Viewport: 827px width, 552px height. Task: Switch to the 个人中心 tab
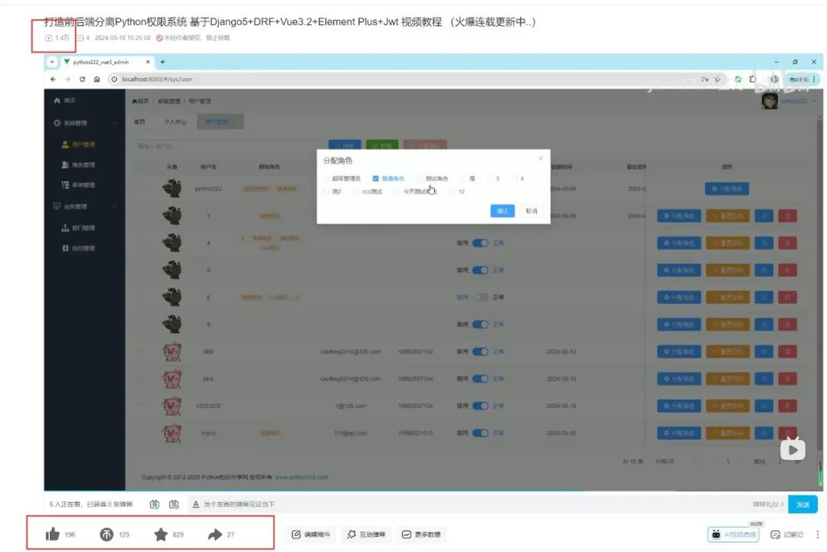[x=175, y=122]
